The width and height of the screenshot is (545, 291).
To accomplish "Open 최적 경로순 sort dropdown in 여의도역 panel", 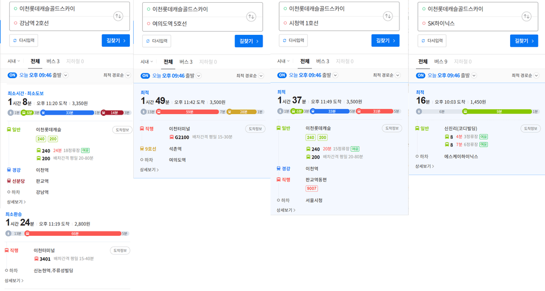I will [x=250, y=76].
